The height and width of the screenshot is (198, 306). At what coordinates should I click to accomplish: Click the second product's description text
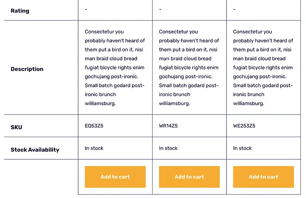click(189, 68)
